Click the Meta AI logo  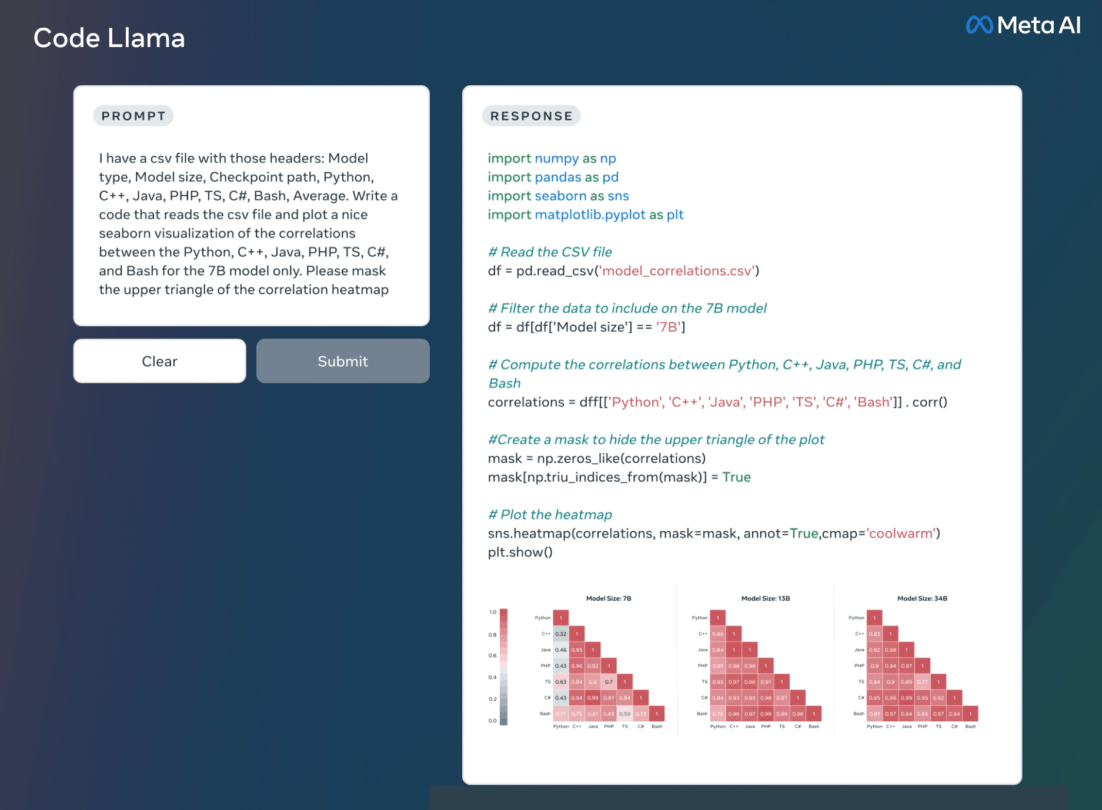pyautogui.click(x=1023, y=25)
